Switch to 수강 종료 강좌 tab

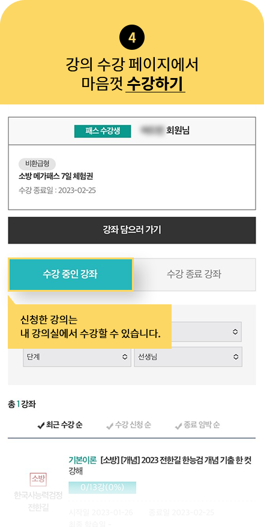[x=194, y=274]
